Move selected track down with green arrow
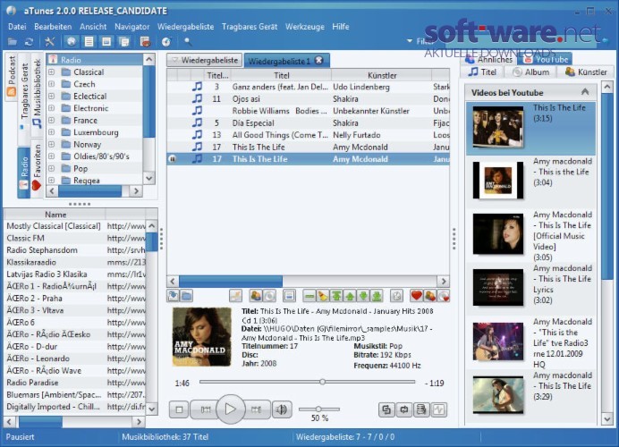 363,296
